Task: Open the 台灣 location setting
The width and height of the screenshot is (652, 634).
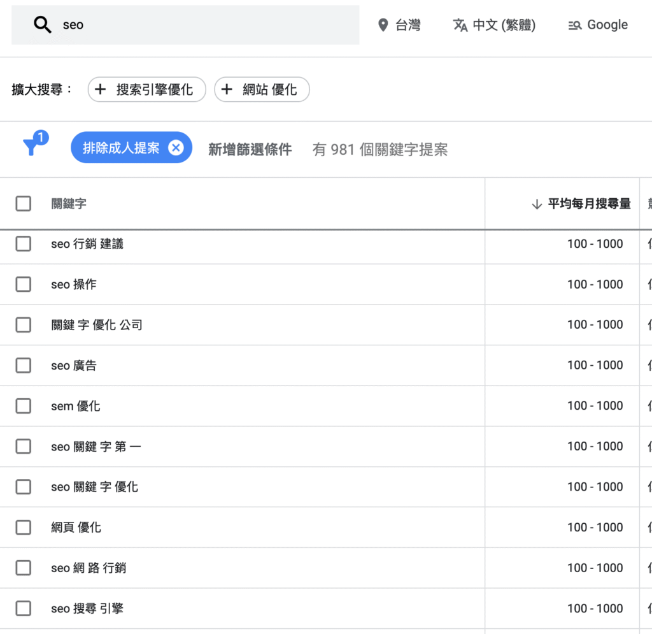Action: click(x=399, y=25)
